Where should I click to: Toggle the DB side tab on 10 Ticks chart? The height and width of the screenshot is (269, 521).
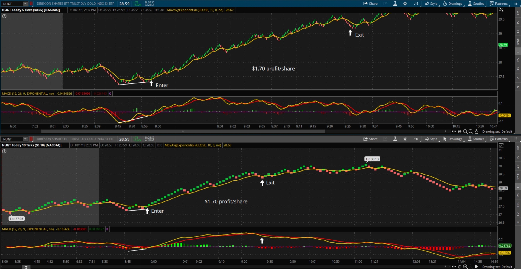coord(518,204)
